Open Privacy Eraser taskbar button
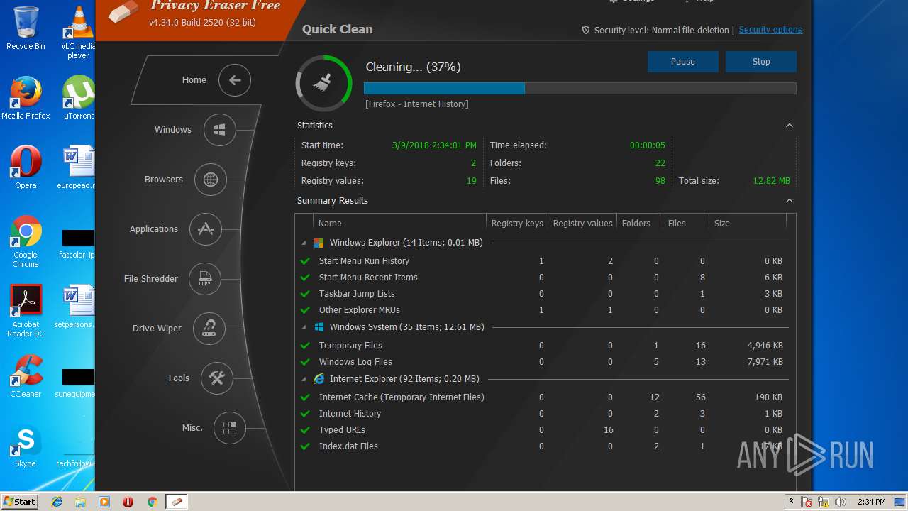 pos(176,502)
